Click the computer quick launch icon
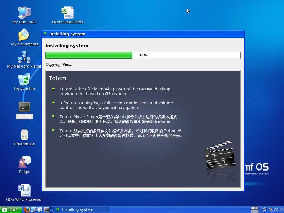 pos(34,210)
